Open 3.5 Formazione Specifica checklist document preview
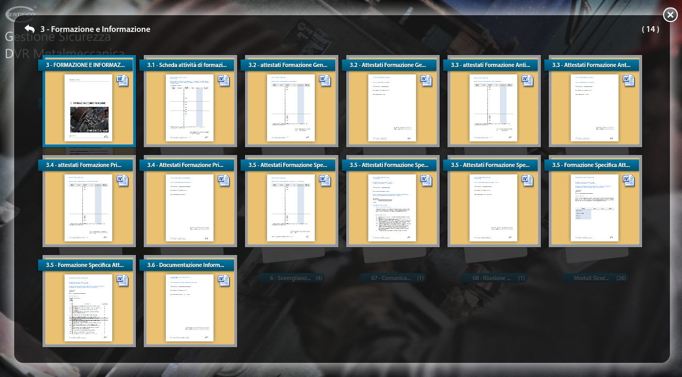The width and height of the screenshot is (682, 377). [x=88, y=307]
